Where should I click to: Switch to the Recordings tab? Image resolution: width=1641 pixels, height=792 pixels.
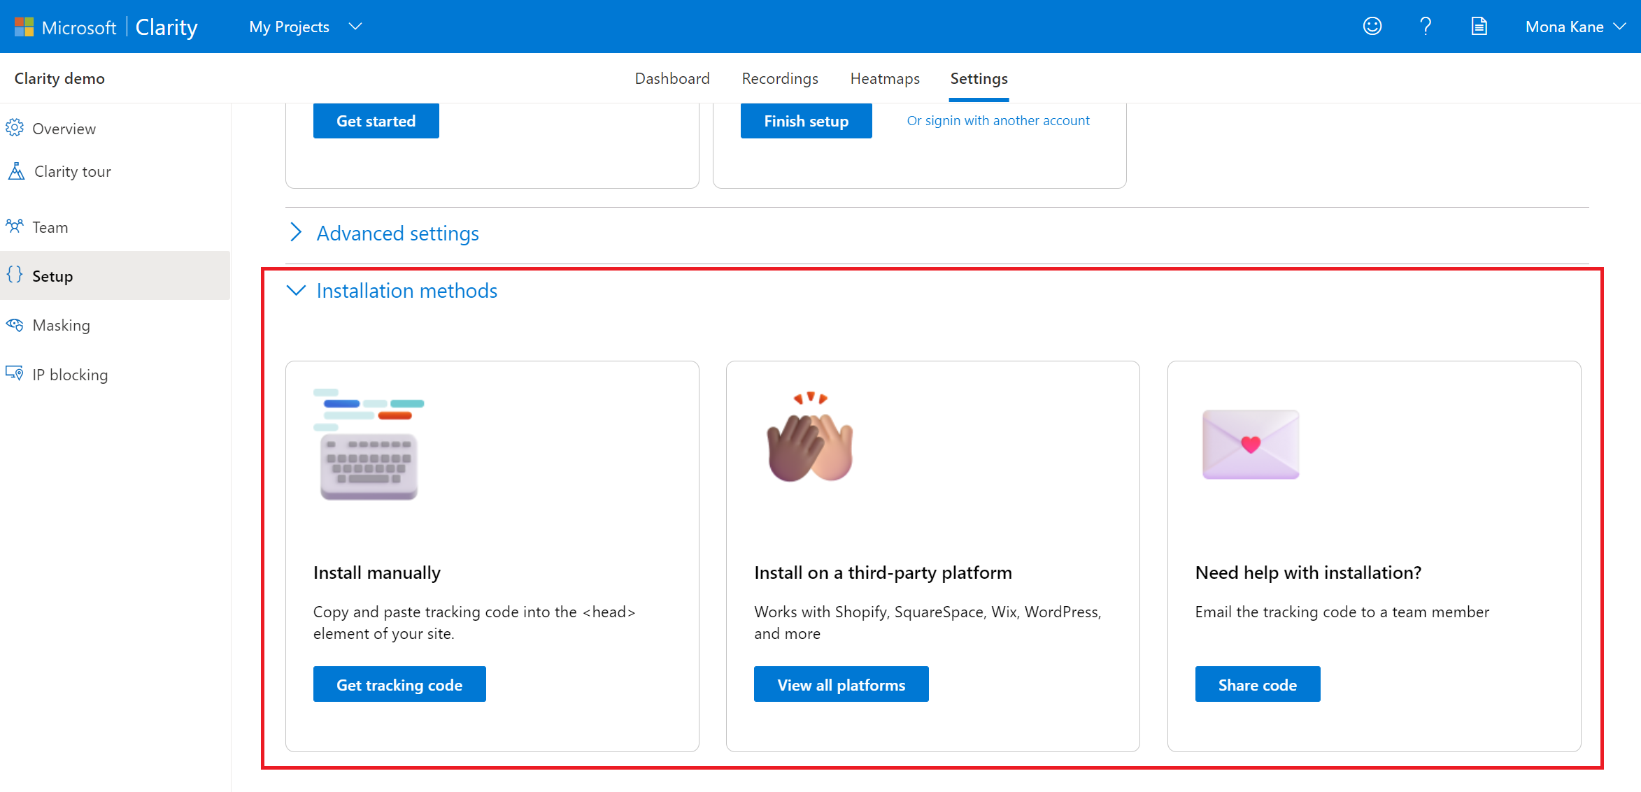tap(780, 78)
